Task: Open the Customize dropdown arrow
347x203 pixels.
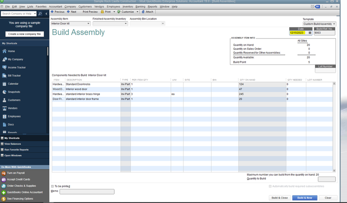Action: click(137, 12)
